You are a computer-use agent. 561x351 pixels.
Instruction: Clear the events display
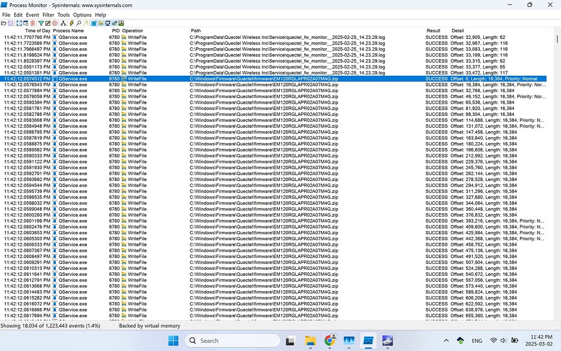click(33, 23)
